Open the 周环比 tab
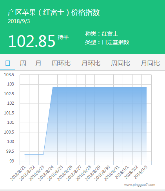The width and height of the screenshot is (165, 191). point(61,63)
